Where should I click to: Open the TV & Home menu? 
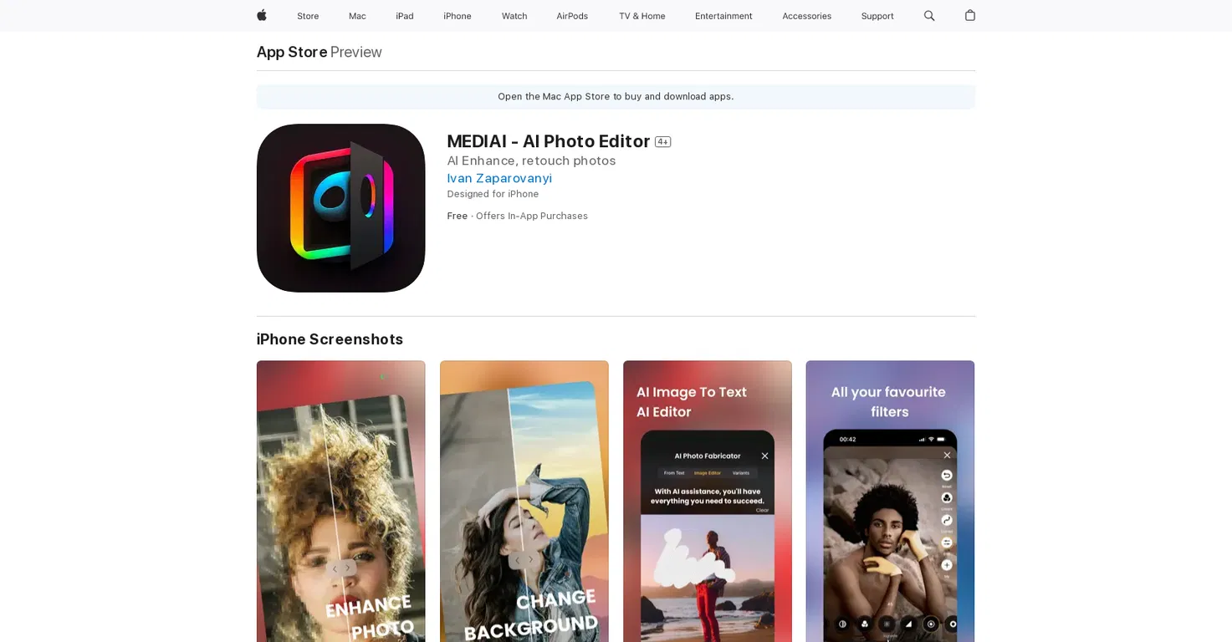642,16
